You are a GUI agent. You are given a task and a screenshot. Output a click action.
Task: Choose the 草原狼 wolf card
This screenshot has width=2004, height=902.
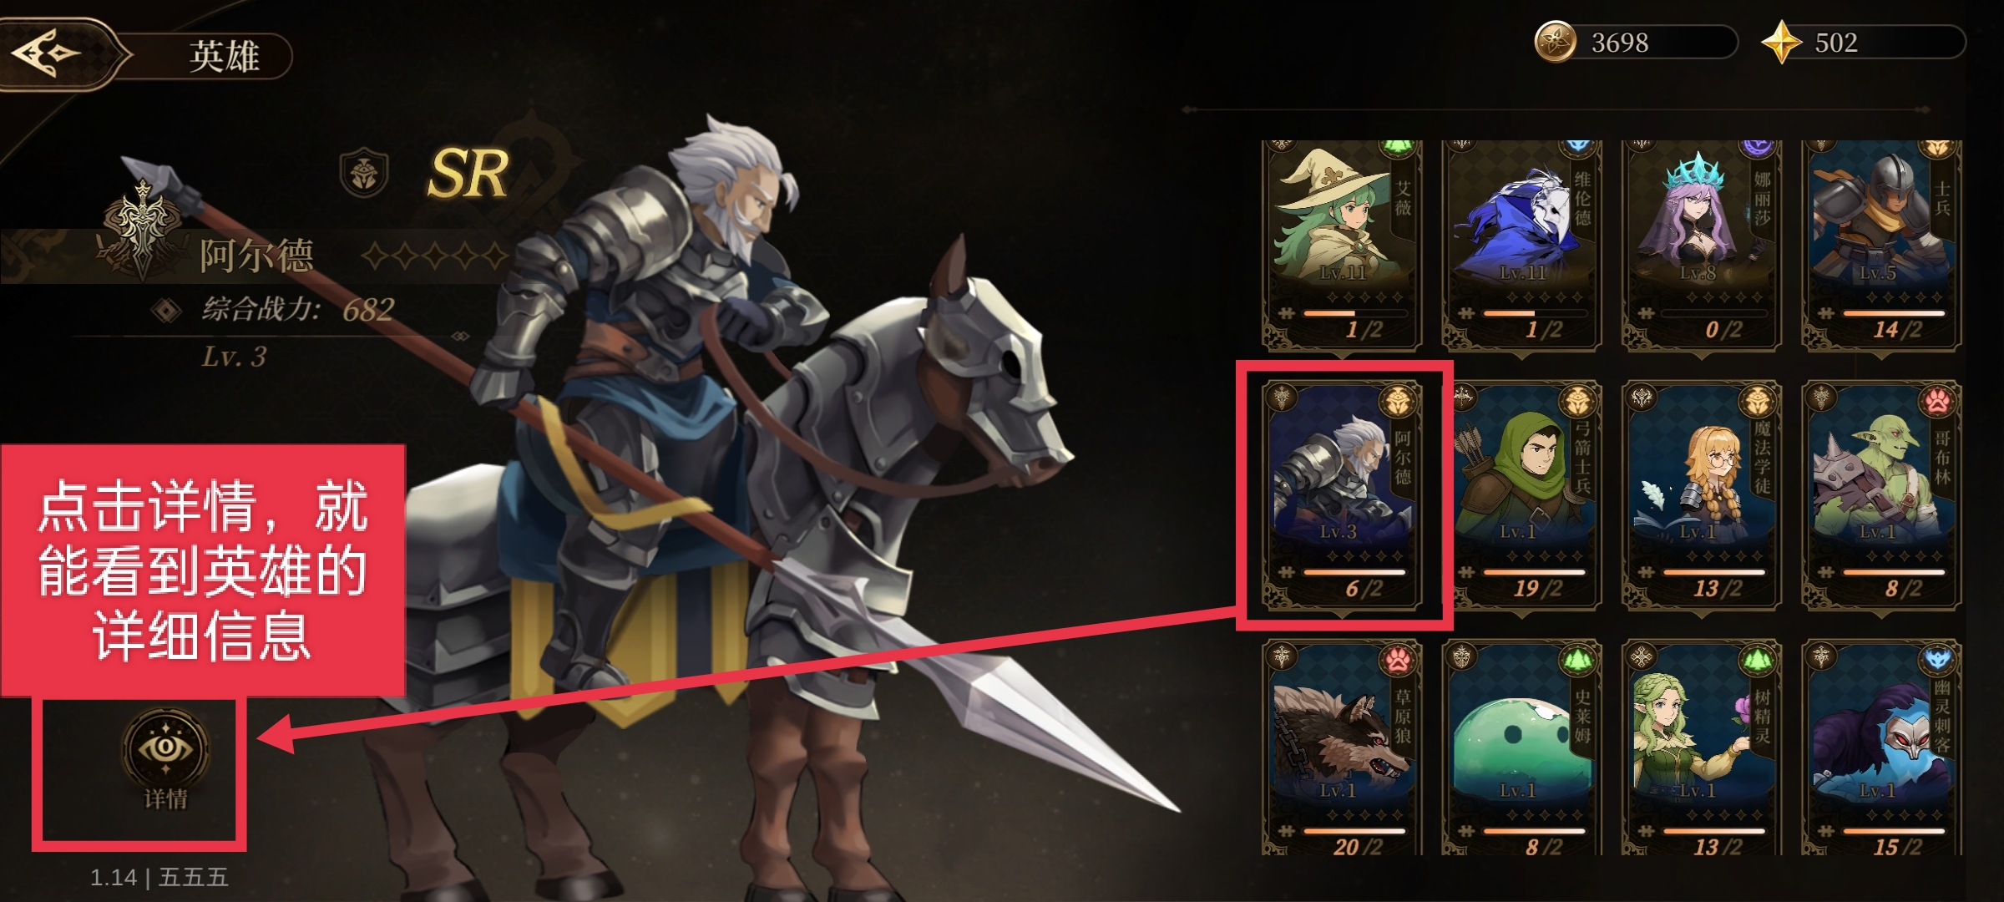1341,747
